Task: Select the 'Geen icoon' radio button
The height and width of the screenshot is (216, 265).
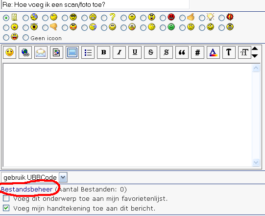Action: click(25, 38)
